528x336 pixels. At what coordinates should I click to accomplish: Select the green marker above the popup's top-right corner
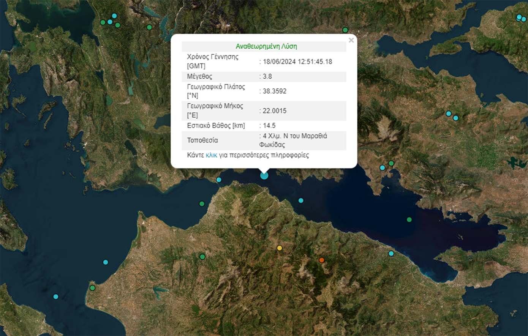pyautogui.click(x=345, y=30)
